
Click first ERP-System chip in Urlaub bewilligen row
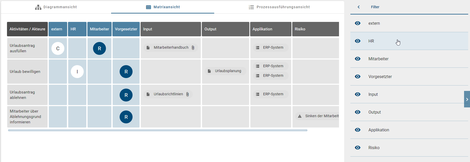[271, 66]
